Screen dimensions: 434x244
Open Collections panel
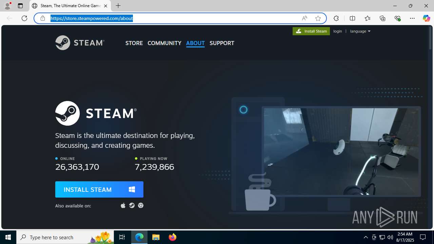point(382,18)
